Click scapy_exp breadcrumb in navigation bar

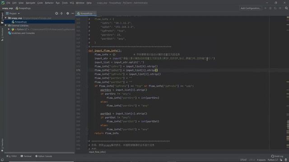tap(8, 8)
